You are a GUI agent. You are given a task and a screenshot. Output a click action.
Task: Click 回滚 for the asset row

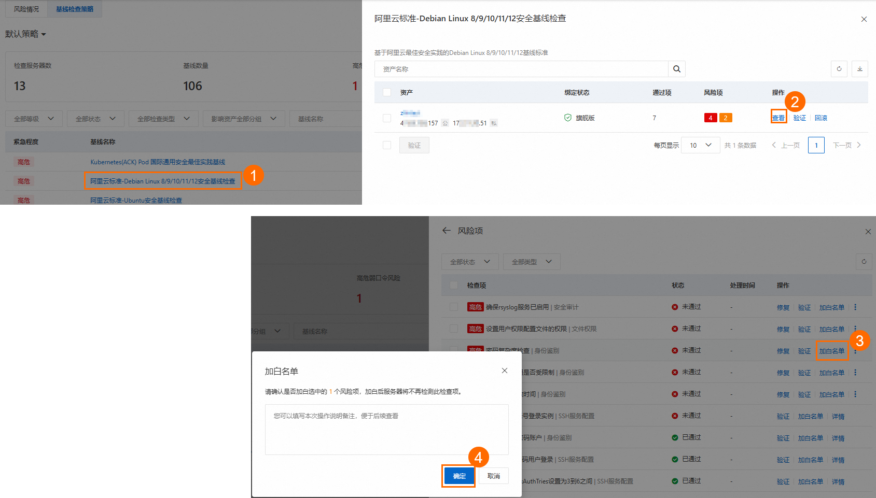coord(821,118)
